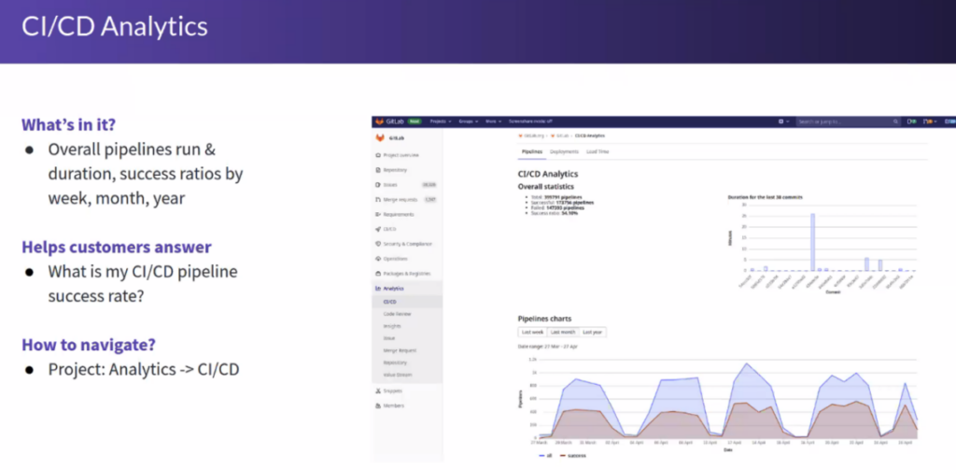Select the Last year chart range
The image size is (956, 470).
pyautogui.click(x=592, y=332)
